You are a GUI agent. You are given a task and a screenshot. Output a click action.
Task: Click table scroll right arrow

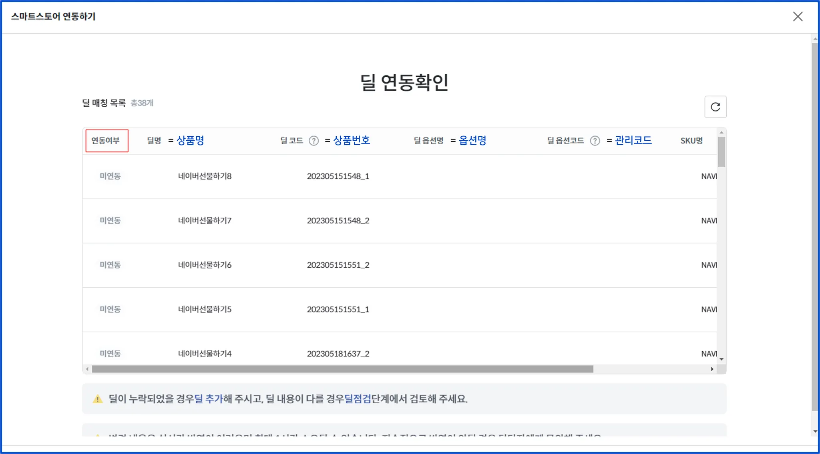(712, 369)
